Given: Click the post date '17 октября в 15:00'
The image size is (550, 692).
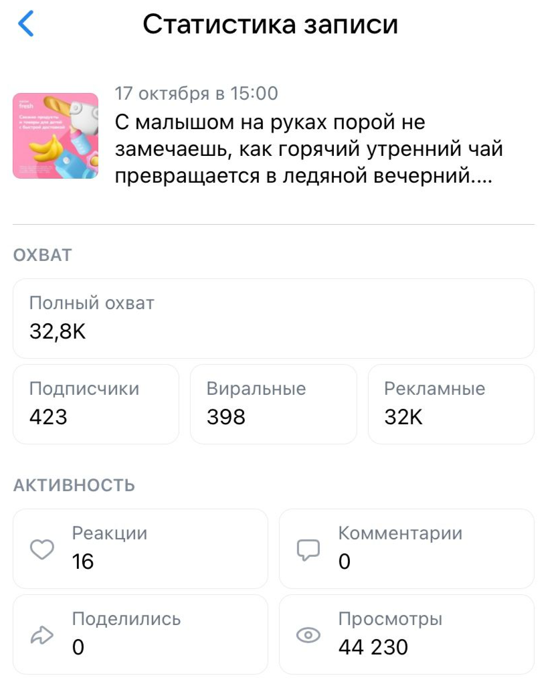Looking at the screenshot, I should pyautogui.click(x=196, y=94).
